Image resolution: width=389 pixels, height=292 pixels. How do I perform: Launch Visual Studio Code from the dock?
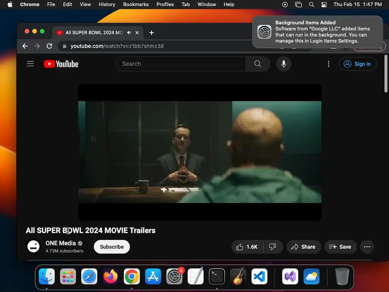pyautogui.click(x=259, y=276)
